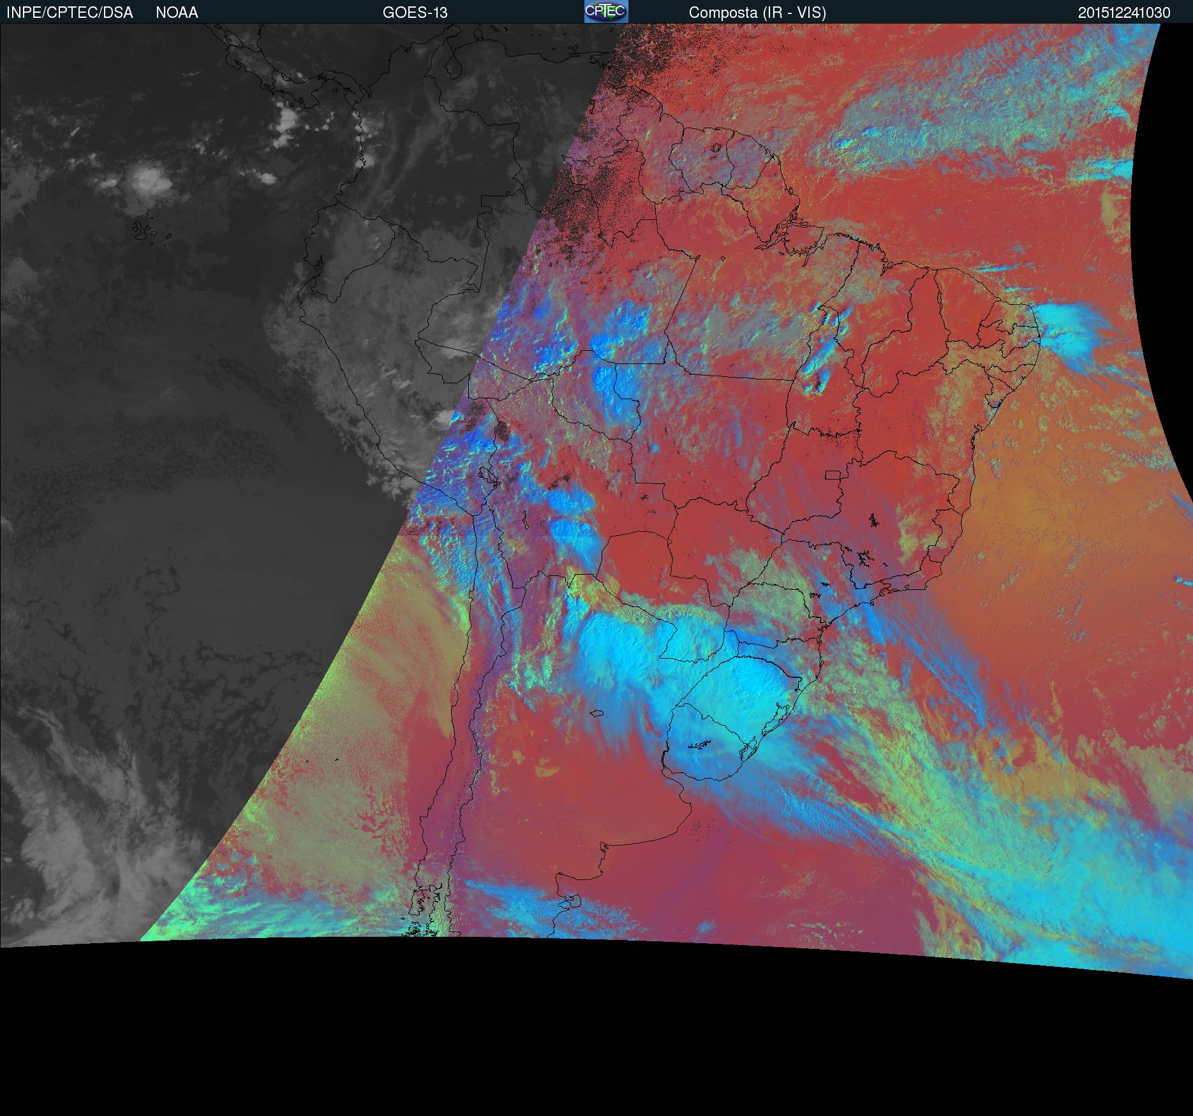Click the GOES-13 satellite label
1193x1116 pixels.
tap(415, 13)
